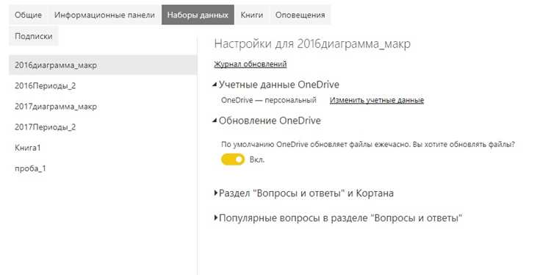Viewport: 551px width, 275px height.
Task: Collapse the Обновление OneDrive section
Action: (267, 121)
